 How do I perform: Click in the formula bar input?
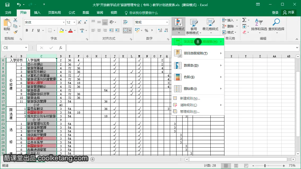[180, 48]
